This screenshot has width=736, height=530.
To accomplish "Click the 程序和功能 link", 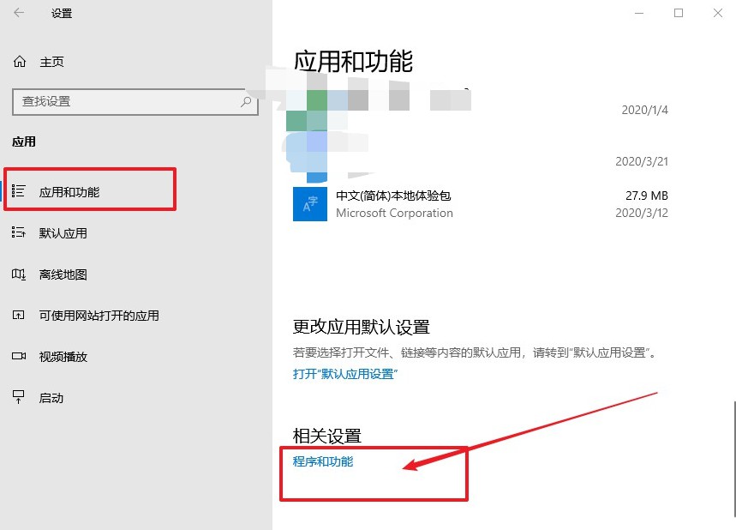I will tap(323, 461).
